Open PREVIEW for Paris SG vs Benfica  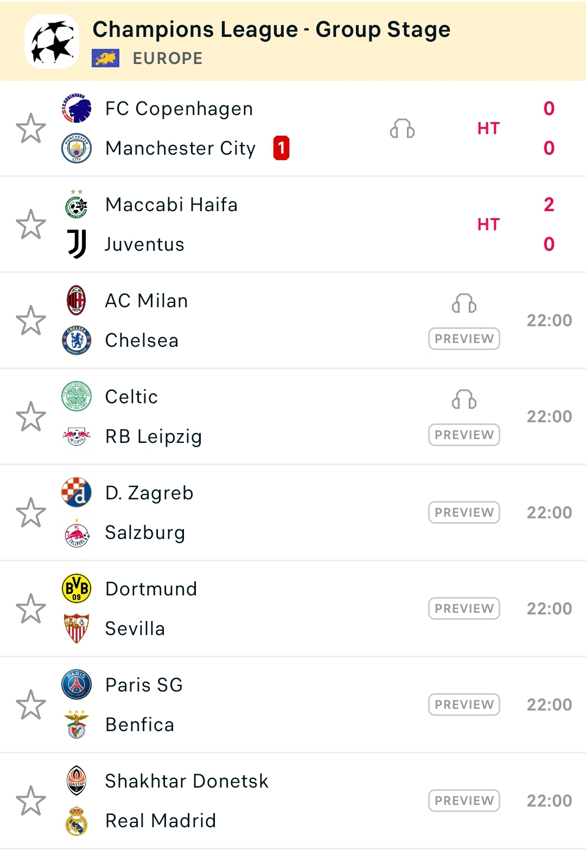pyautogui.click(x=464, y=705)
